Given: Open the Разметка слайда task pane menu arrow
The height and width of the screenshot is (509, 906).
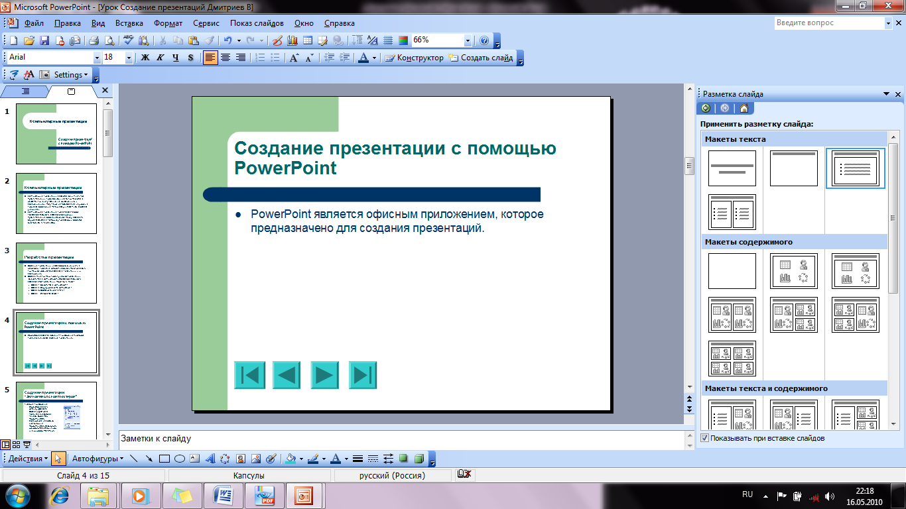Looking at the screenshot, I should tap(886, 94).
